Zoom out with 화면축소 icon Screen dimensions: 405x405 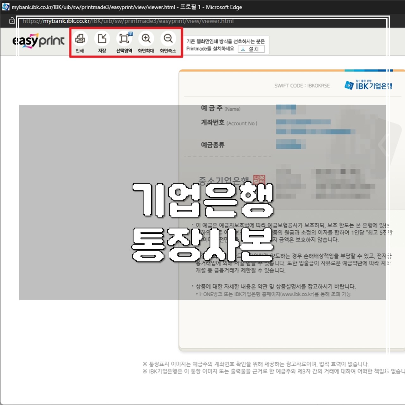click(168, 39)
